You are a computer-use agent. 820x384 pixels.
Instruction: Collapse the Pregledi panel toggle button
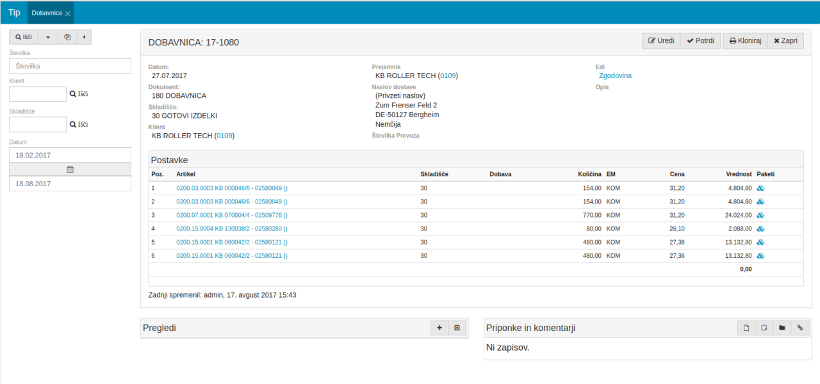click(x=457, y=328)
